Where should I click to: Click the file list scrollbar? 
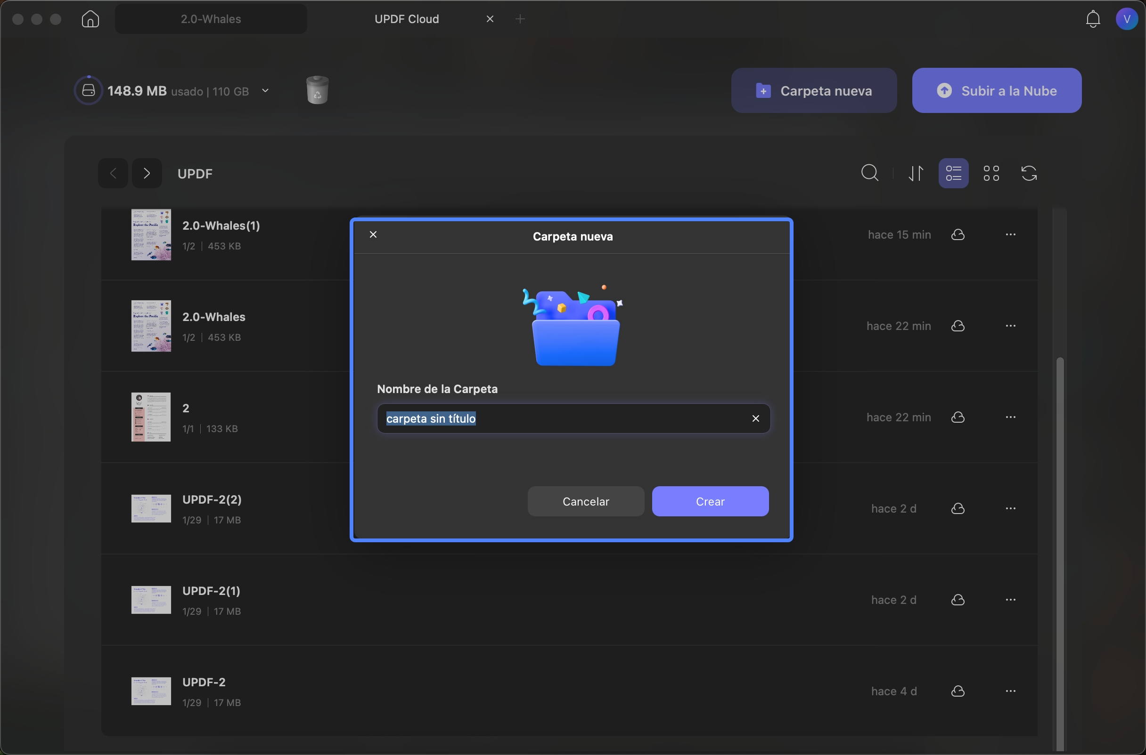pos(1060,554)
